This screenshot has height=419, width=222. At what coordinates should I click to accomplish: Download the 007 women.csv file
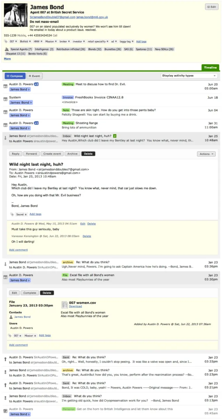pyautogui.click(x=75, y=307)
